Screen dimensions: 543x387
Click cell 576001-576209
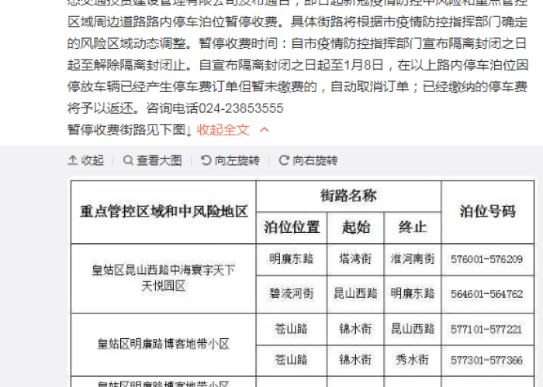click(488, 259)
